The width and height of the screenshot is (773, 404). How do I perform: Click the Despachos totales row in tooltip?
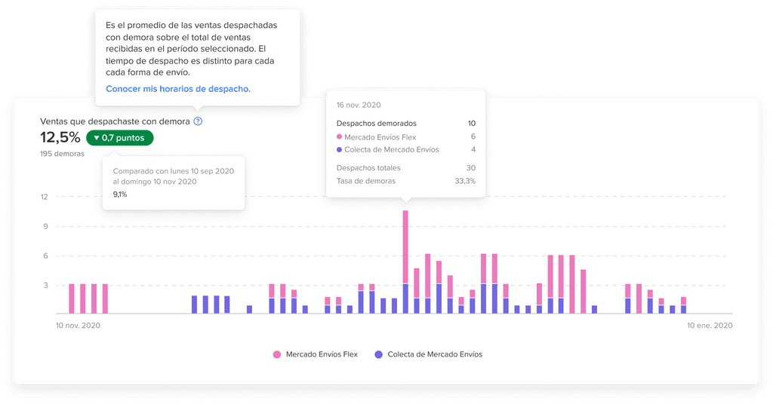click(405, 168)
